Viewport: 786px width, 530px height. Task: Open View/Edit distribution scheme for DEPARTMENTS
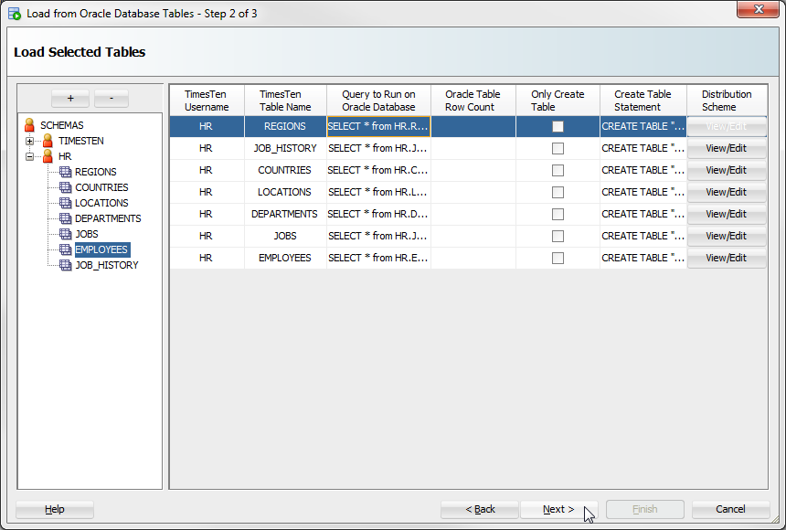click(x=727, y=214)
